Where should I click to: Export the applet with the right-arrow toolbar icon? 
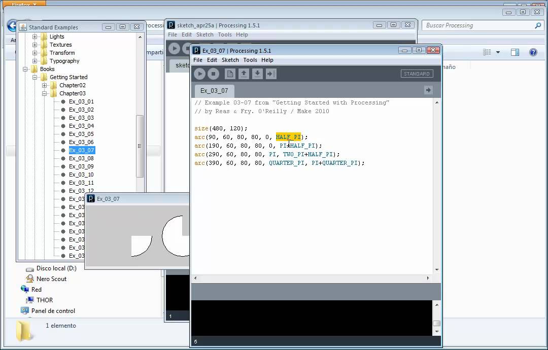(x=271, y=74)
